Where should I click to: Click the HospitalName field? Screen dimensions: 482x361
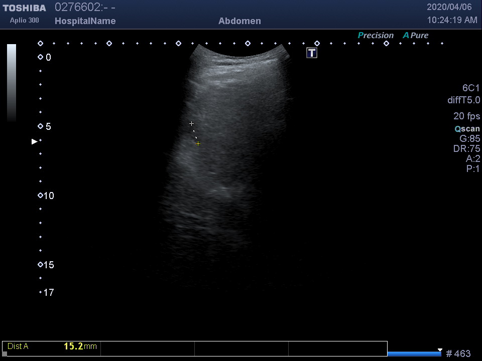[85, 21]
